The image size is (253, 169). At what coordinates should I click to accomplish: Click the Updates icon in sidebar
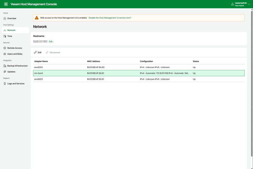(x=5, y=72)
